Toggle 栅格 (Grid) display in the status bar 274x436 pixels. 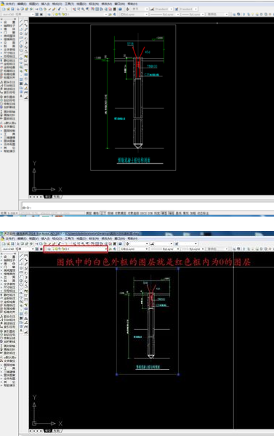[x=96, y=213]
